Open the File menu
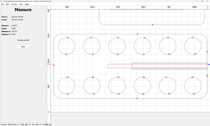The image size is (210, 126). (x=2, y=4)
